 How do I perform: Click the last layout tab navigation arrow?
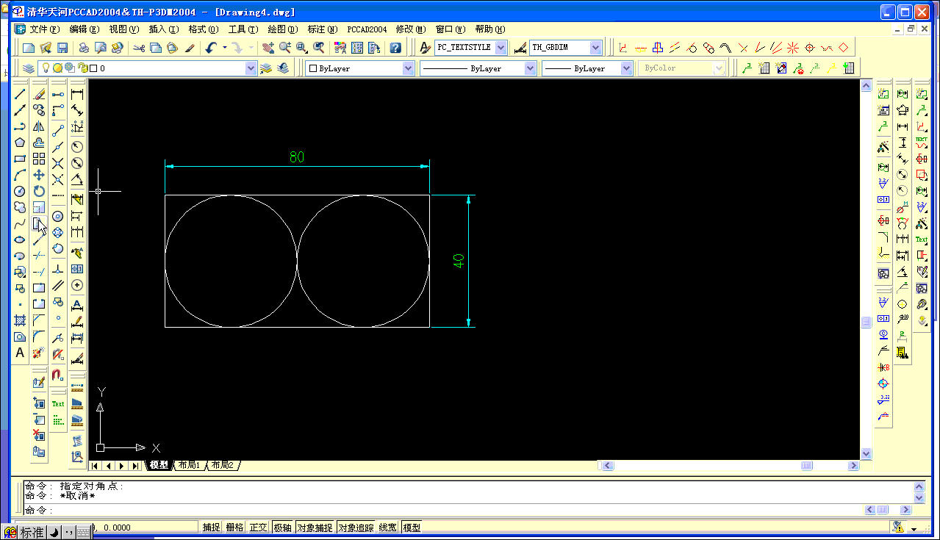(135, 466)
